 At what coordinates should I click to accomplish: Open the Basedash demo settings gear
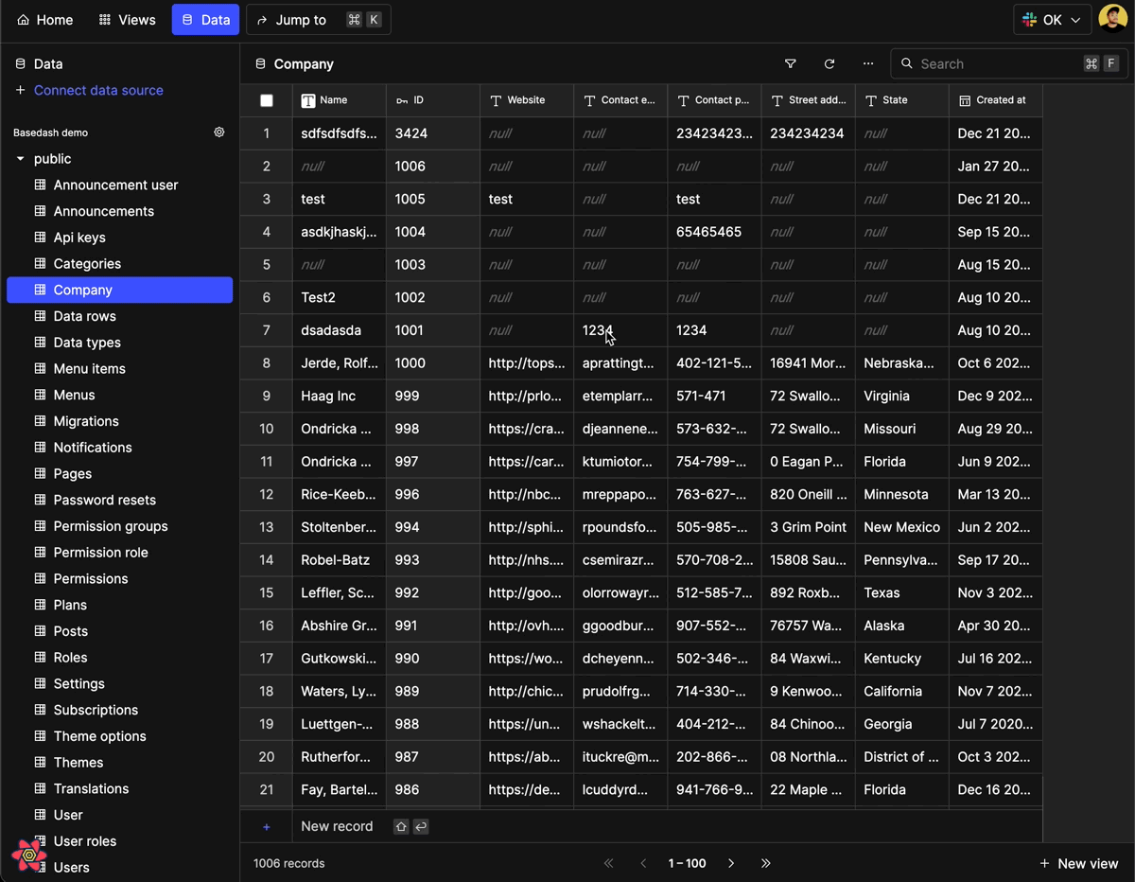tap(219, 132)
